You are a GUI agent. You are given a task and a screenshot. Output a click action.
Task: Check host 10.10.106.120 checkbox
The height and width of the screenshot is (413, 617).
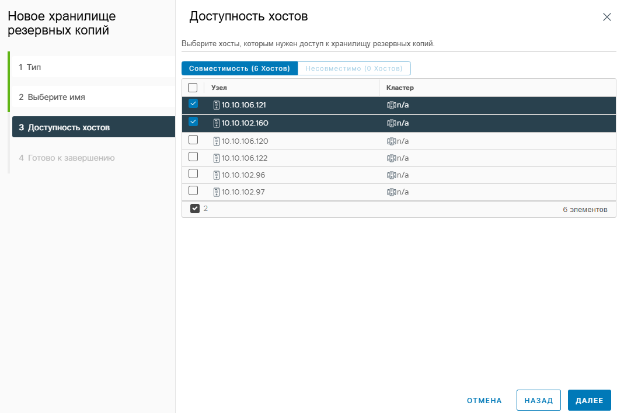pos(193,140)
